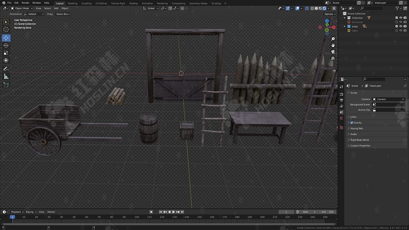Open the View Layer properties tab

341,106
